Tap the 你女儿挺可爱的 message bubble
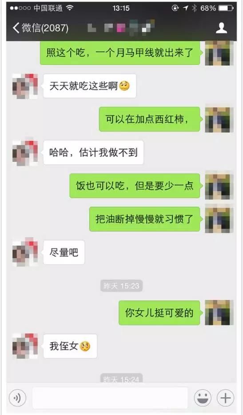This screenshot has height=415, width=243. [x=159, y=312]
